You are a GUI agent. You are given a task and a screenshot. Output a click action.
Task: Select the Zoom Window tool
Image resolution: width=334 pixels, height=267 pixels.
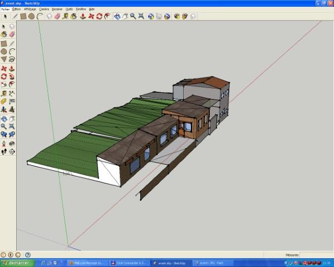12,127
